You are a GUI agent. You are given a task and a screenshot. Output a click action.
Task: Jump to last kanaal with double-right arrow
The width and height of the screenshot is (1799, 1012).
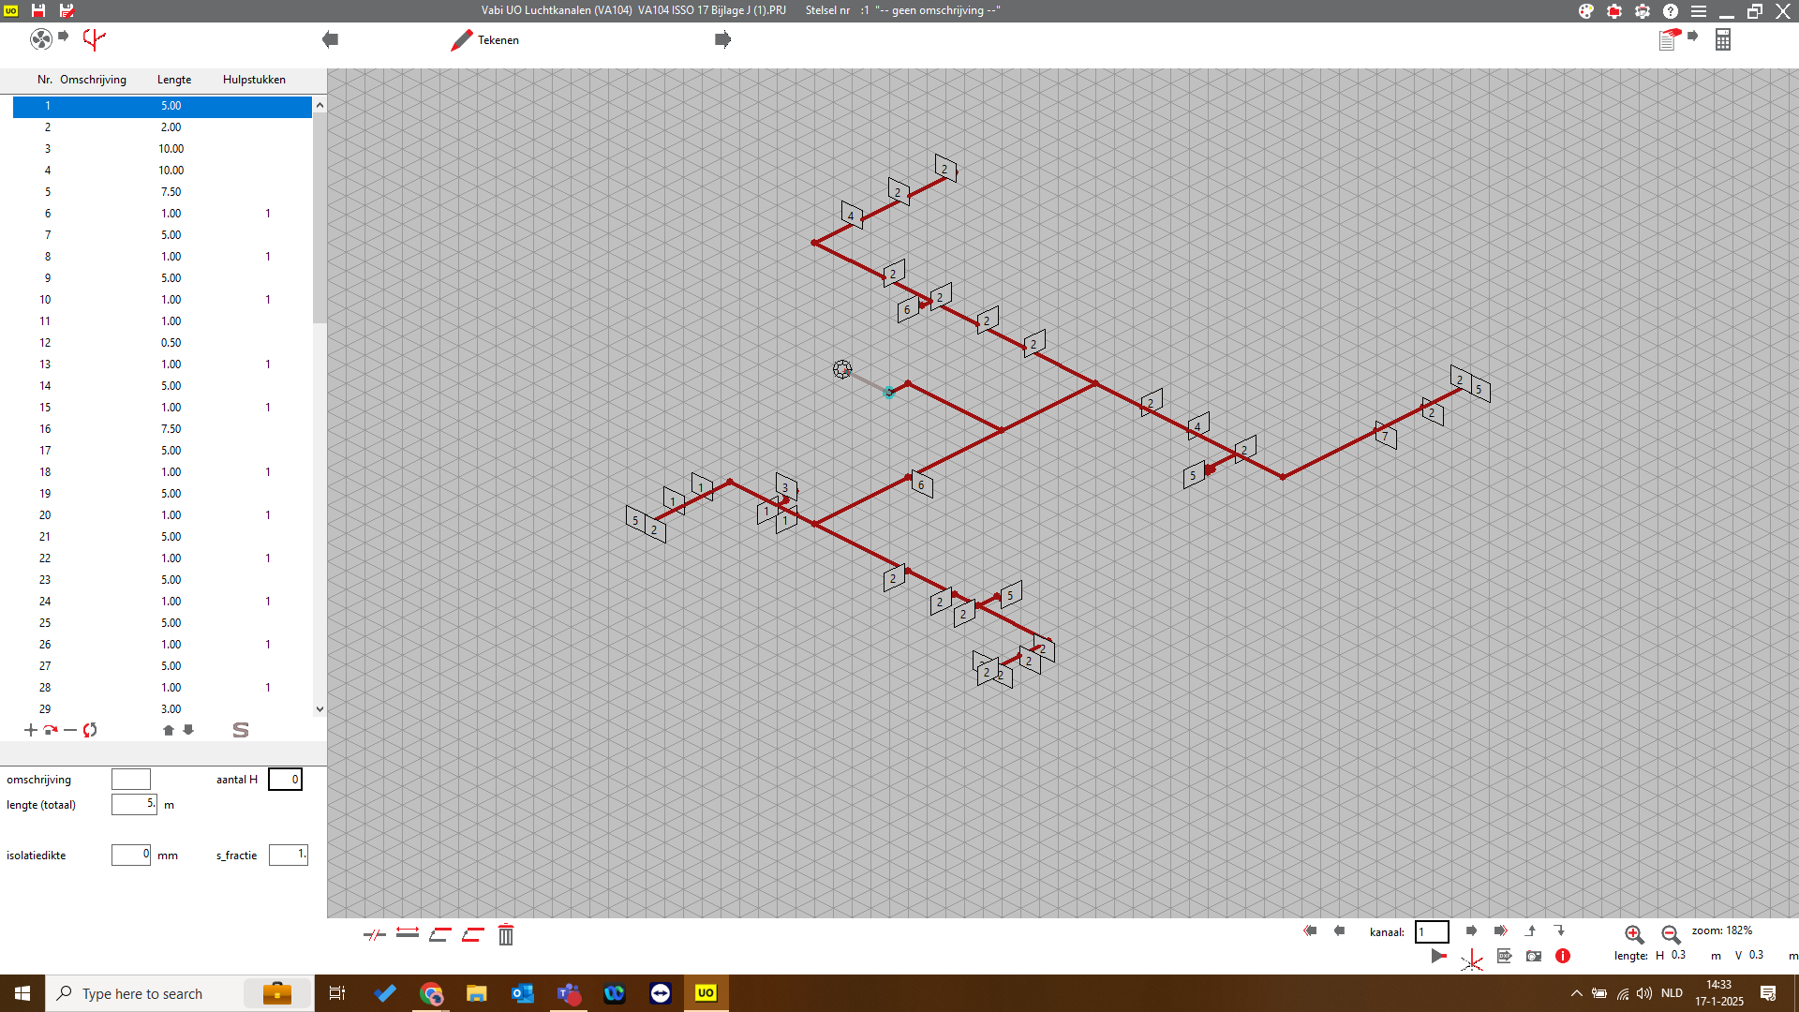click(1500, 930)
